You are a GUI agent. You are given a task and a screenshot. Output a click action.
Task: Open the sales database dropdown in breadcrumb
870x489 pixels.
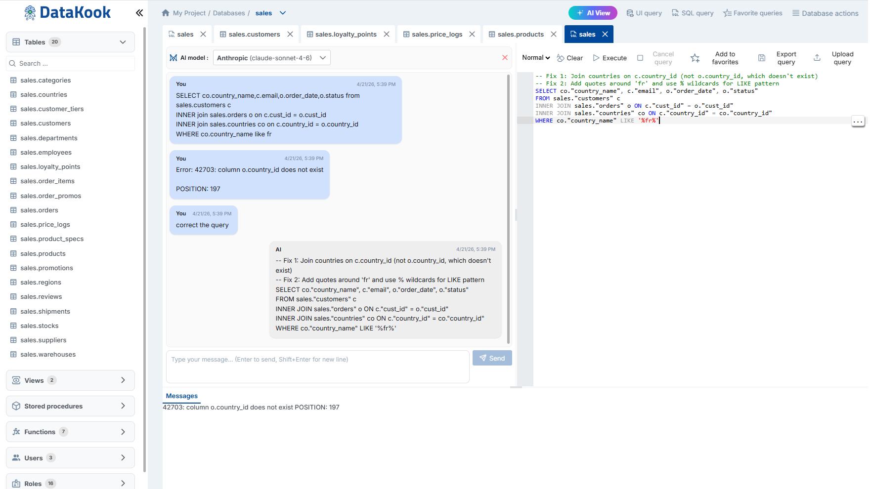(283, 13)
